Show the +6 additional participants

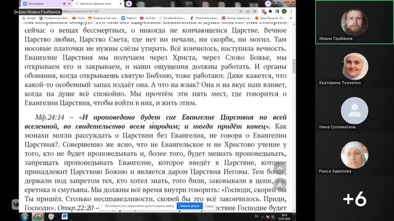pyautogui.click(x=355, y=199)
